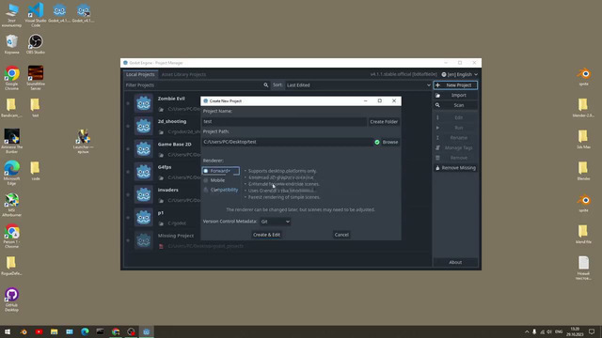Select the invaders project icon
This screenshot has height=338, width=602.
point(144,194)
